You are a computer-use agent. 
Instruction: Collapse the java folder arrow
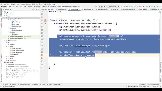pyautogui.click(x=5, y=16)
